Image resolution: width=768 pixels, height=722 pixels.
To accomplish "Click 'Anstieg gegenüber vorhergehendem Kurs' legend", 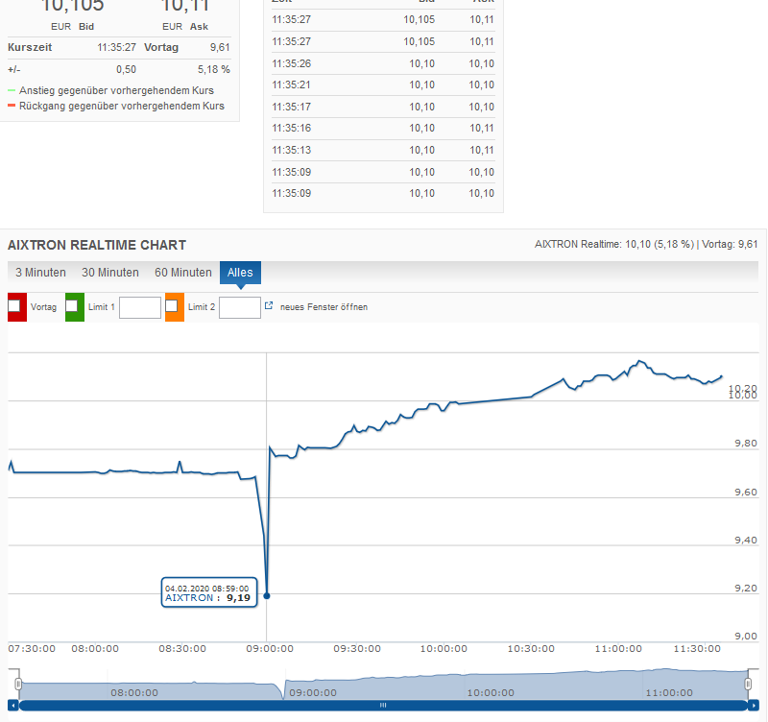I will click(x=116, y=90).
